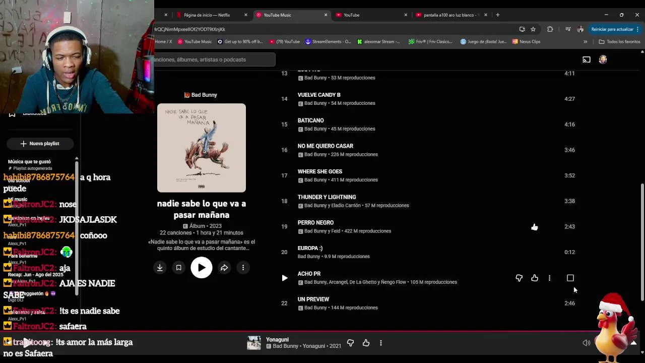Open (79) YouTube bookmark
Image resolution: width=645 pixels, height=363 pixels.
(285, 42)
